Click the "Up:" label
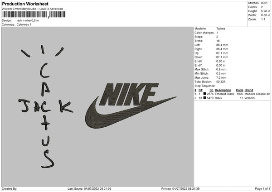Screen dimensions: 272x192 (x=197, y=53)
